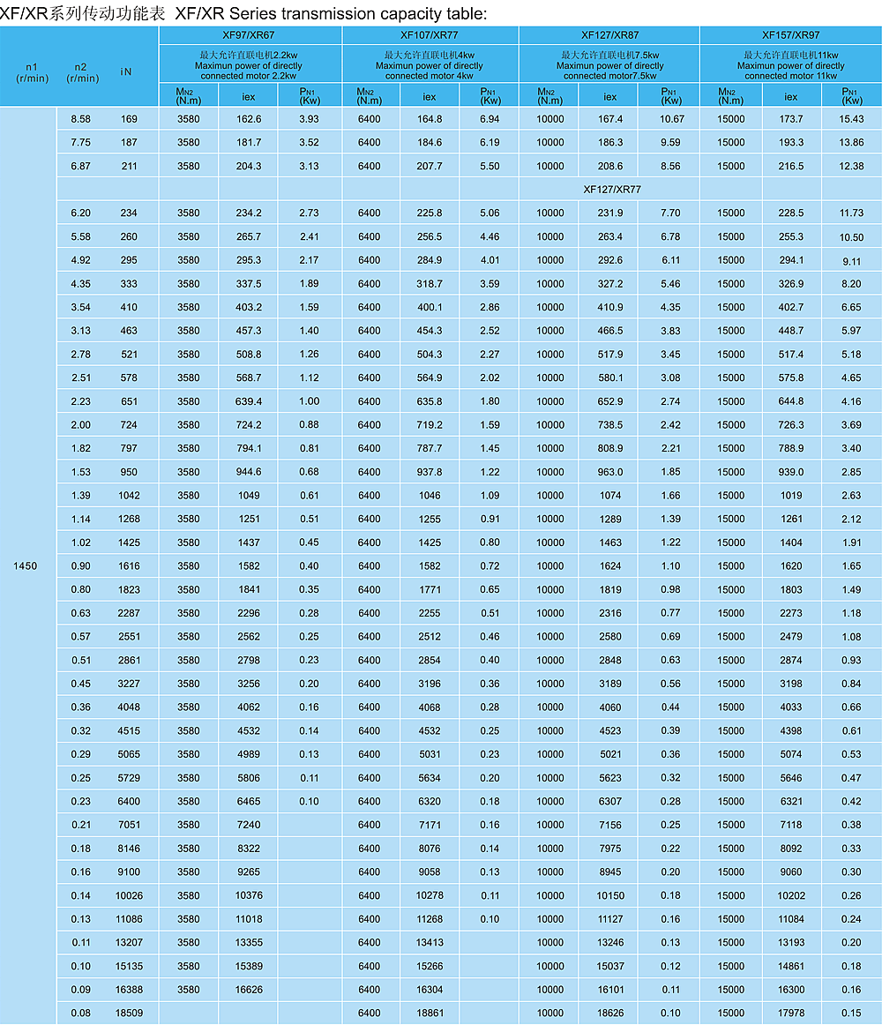
Task: Select the XF107/XR77 column group header
Action: (430, 36)
